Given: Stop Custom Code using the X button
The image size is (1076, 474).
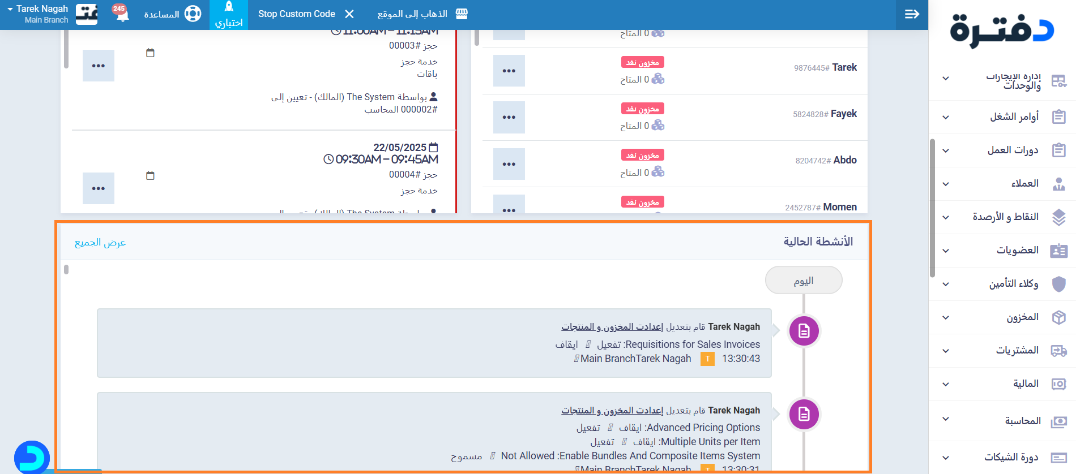Looking at the screenshot, I should [x=349, y=14].
